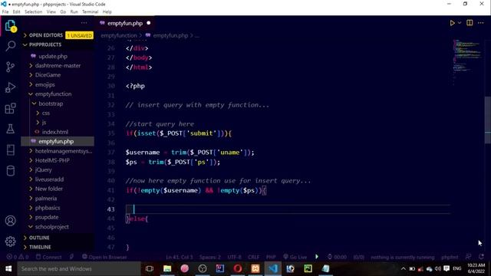
Task: Expand the jQuery folder
Action: click(x=43, y=170)
